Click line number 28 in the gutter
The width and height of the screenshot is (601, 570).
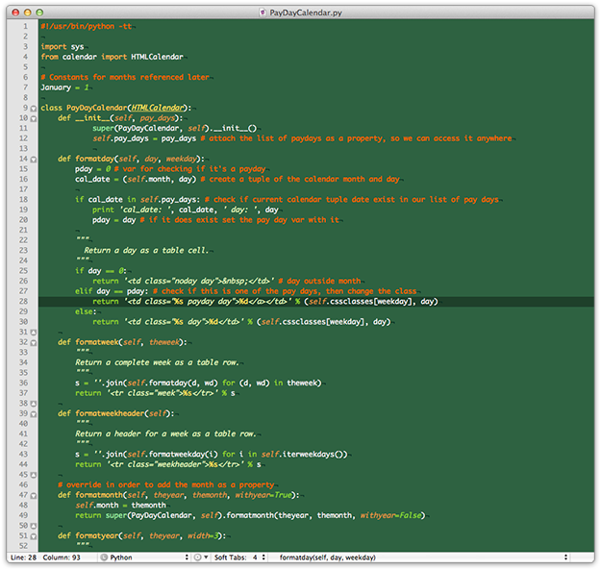[23, 302]
